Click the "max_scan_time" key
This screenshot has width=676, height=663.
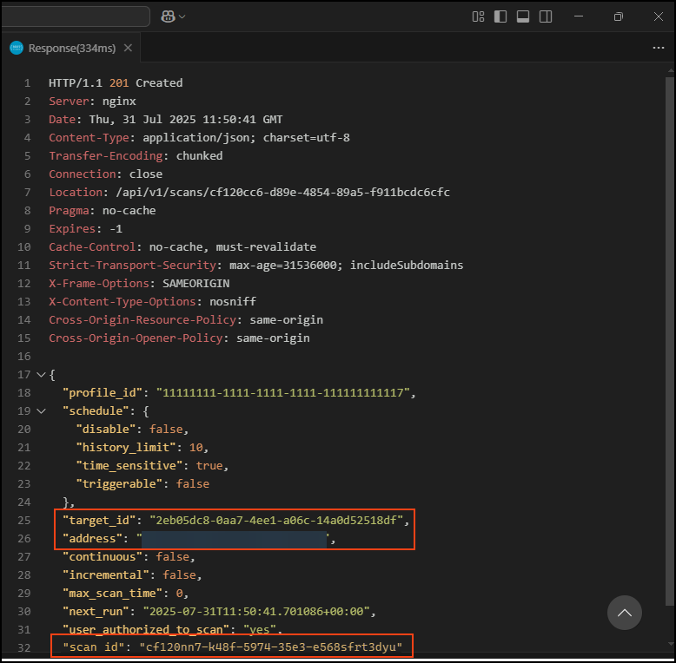point(113,594)
